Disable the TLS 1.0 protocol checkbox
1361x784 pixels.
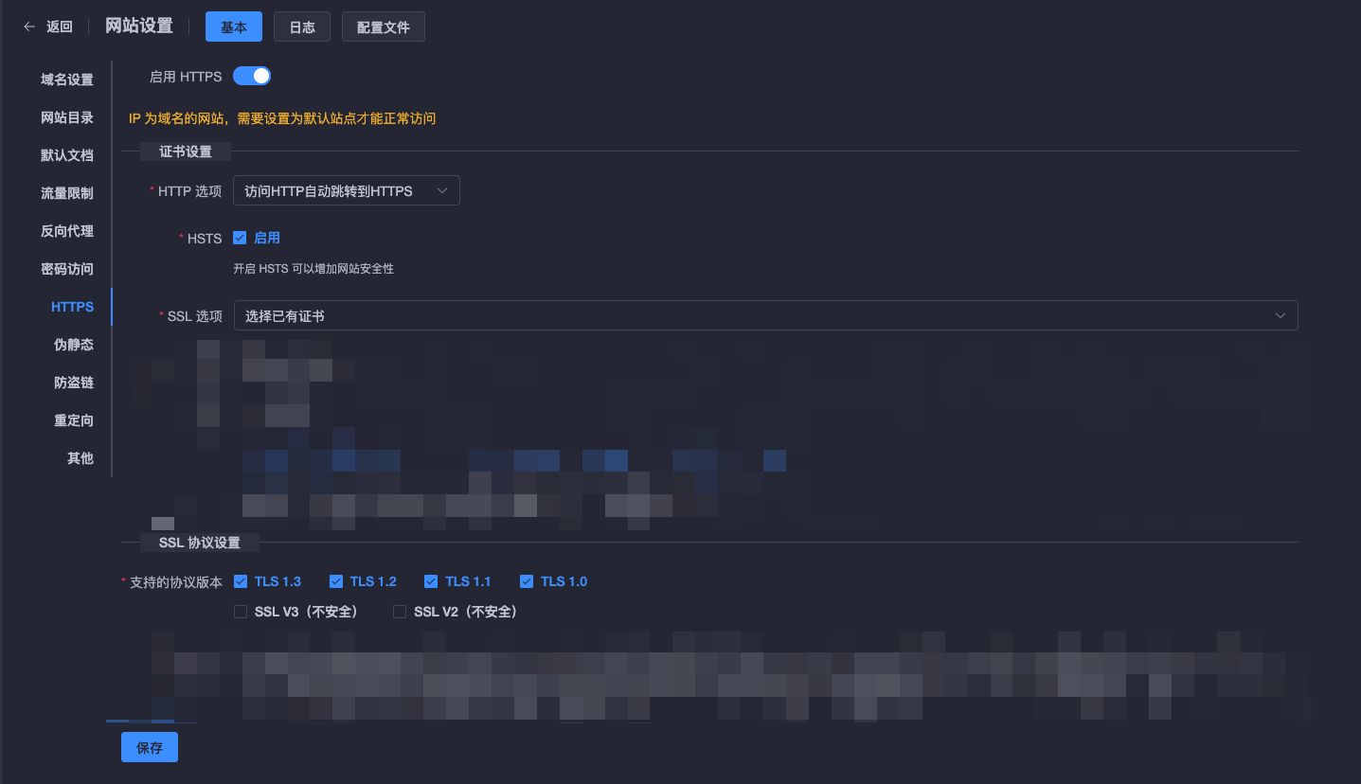527,581
